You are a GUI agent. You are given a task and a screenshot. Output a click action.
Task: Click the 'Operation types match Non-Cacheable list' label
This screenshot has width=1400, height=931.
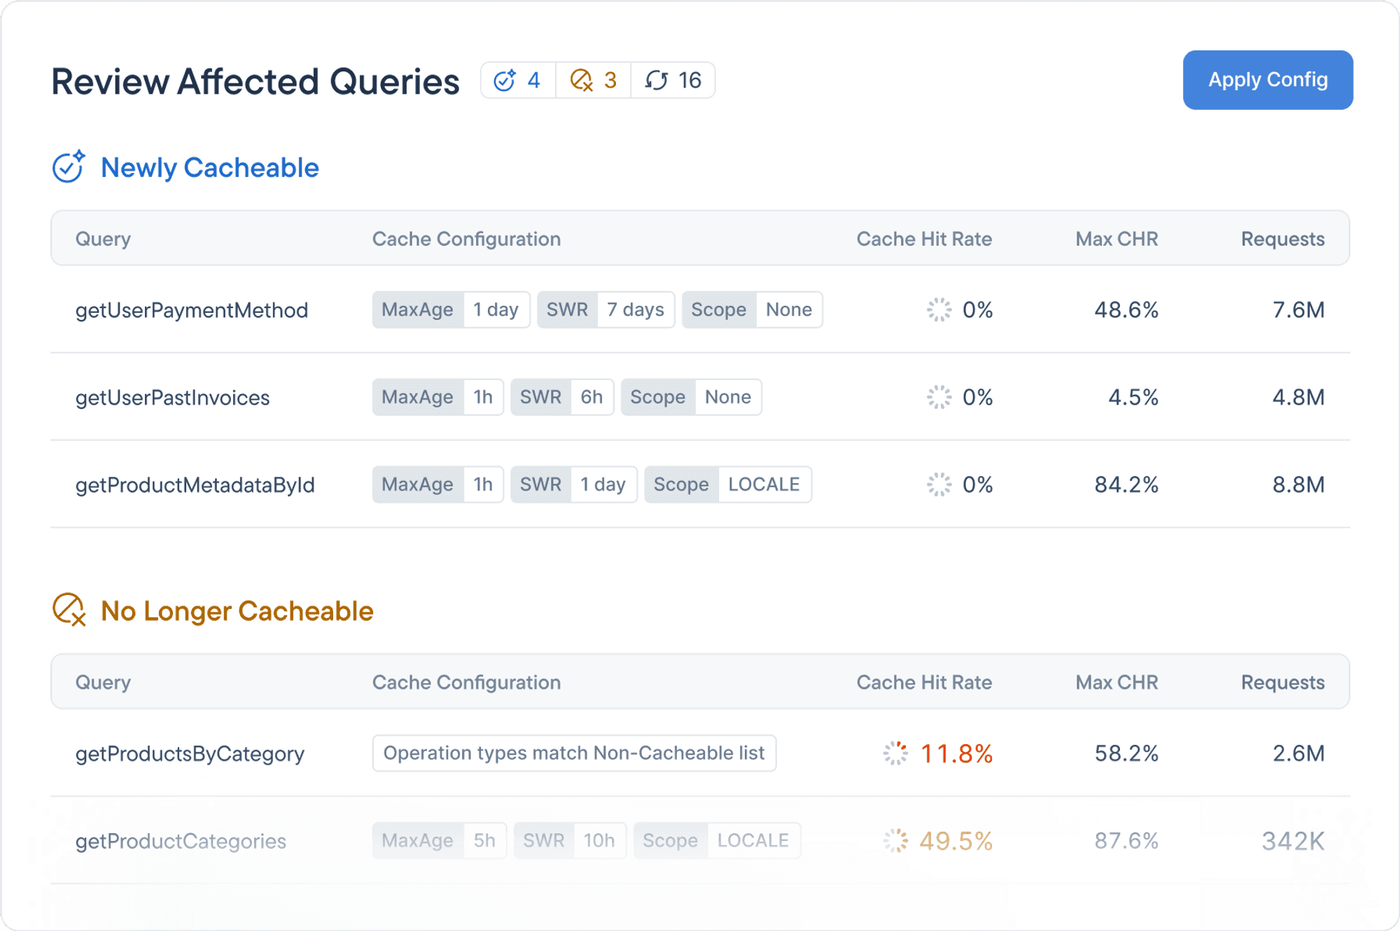[x=574, y=752]
